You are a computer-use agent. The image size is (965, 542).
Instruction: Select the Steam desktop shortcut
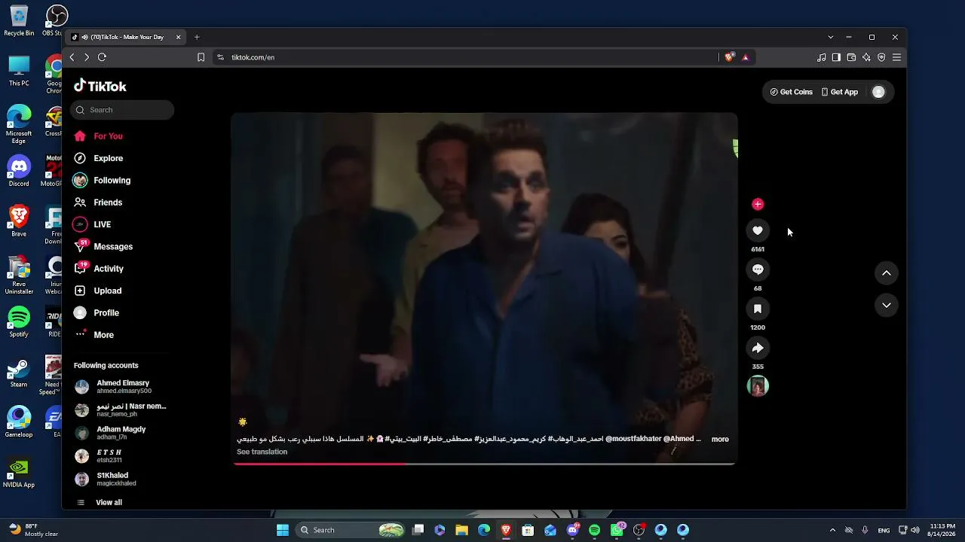(19, 372)
